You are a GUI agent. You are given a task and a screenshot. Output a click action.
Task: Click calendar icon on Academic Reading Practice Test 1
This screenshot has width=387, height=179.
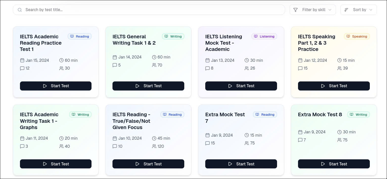coord(22,61)
